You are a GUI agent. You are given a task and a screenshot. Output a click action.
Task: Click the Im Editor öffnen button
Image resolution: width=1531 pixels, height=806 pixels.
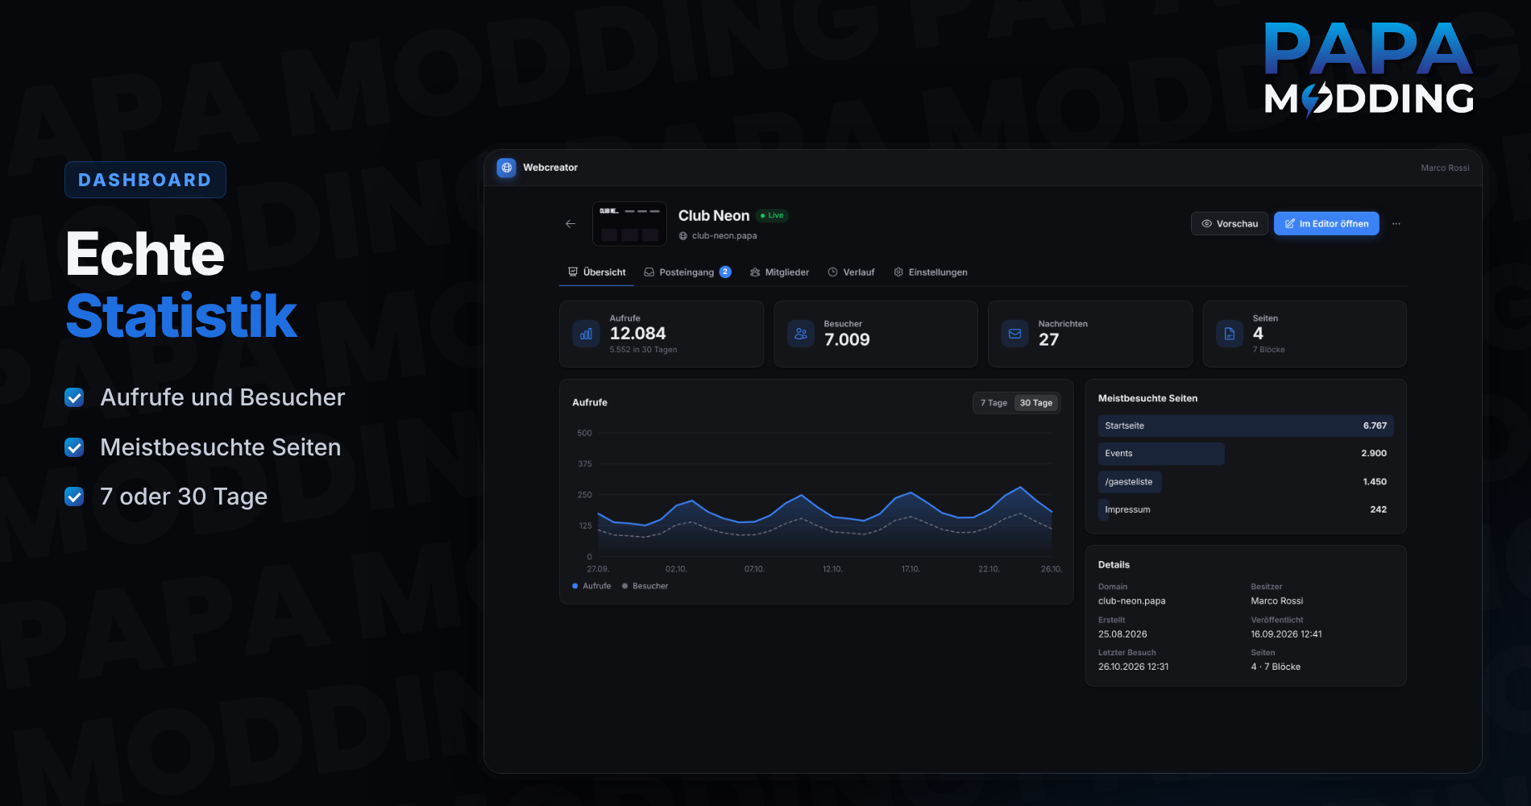click(1326, 224)
